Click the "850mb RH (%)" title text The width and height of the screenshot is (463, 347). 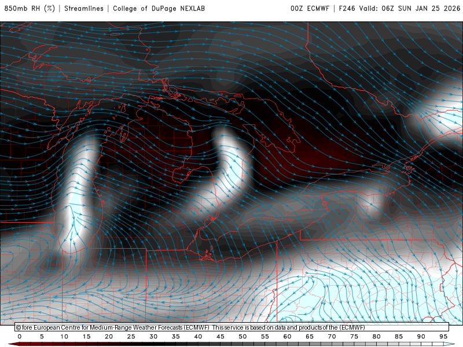click(x=30, y=8)
